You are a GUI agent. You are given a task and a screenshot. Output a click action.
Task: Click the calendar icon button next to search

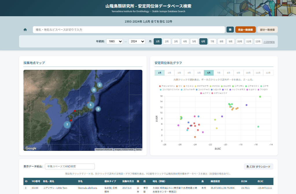pyautogui.click(x=230, y=30)
